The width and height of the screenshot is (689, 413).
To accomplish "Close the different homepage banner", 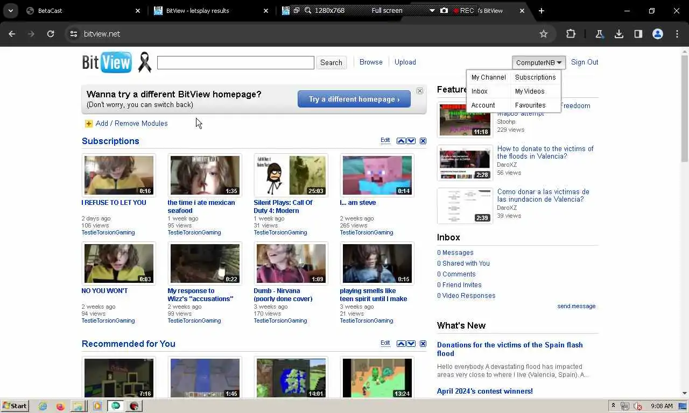I will click(x=420, y=91).
